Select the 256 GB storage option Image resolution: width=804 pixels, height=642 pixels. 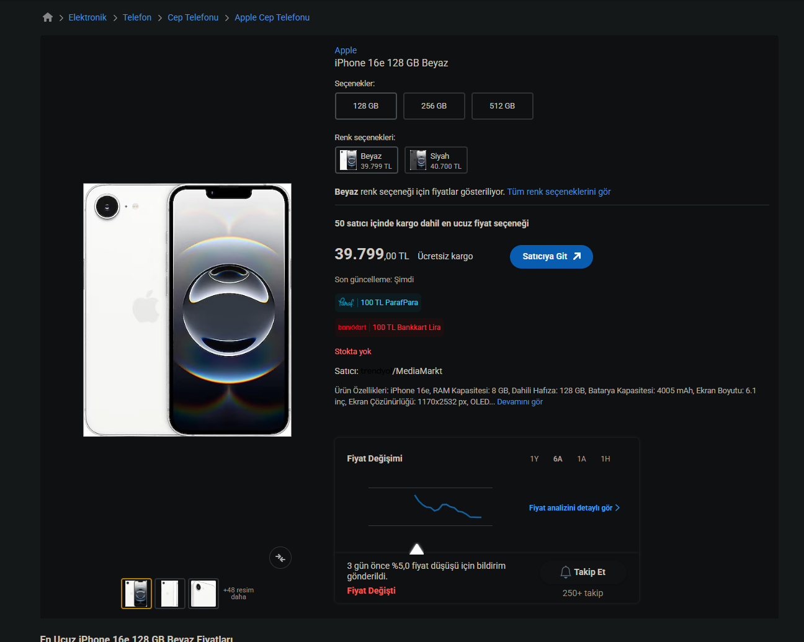pos(434,106)
